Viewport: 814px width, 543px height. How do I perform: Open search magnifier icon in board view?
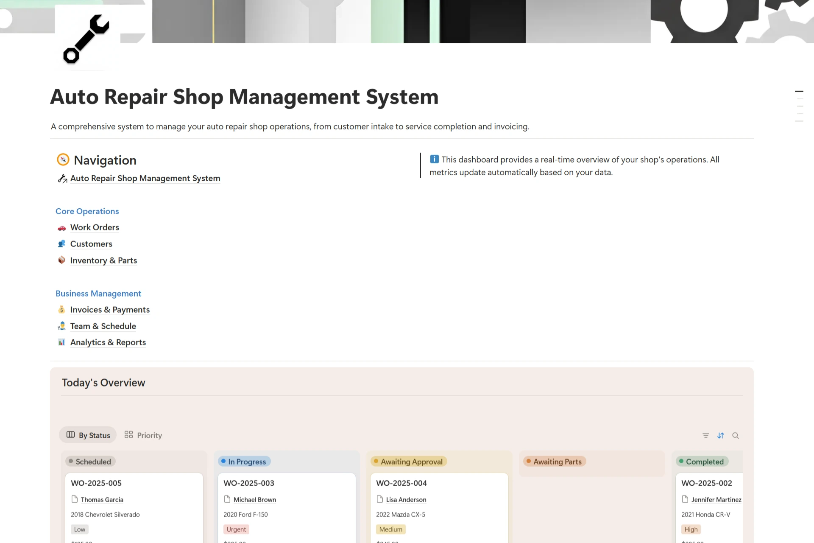pos(736,435)
